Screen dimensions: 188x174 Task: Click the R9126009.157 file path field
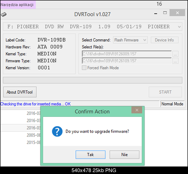pos(127,54)
